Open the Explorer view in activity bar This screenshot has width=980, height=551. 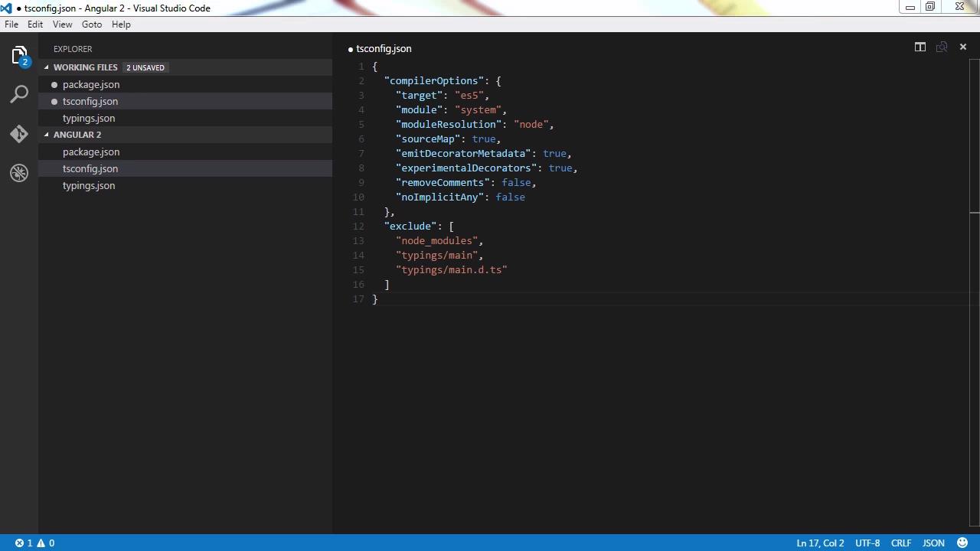19,56
